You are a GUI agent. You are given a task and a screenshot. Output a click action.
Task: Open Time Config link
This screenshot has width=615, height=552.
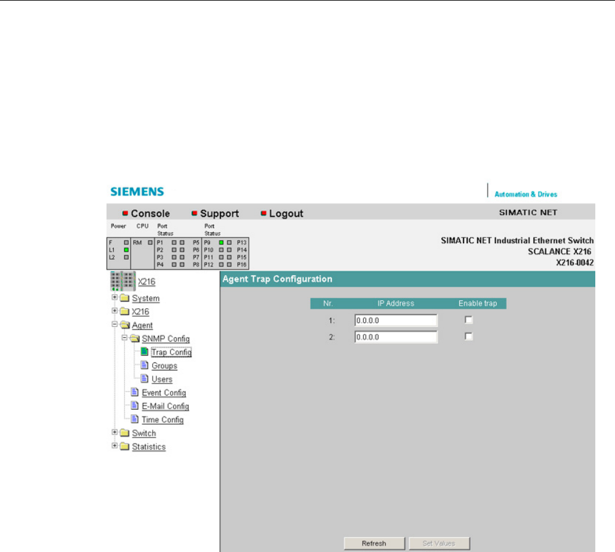163,420
